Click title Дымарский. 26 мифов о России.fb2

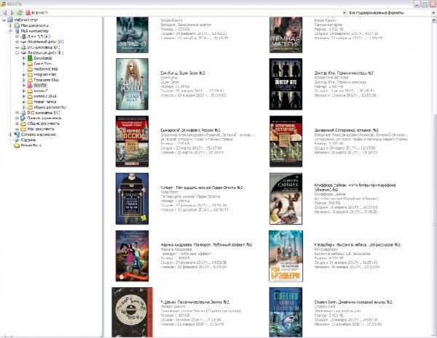[190, 130]
